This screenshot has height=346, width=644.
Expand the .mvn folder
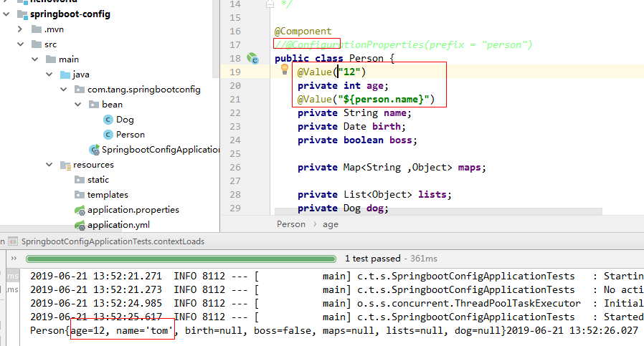point(19,29)
